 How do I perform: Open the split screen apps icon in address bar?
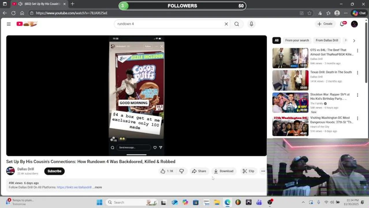tap(302, 13)
